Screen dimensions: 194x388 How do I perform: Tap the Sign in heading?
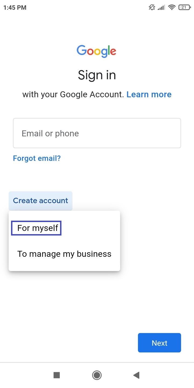(97, 75)
